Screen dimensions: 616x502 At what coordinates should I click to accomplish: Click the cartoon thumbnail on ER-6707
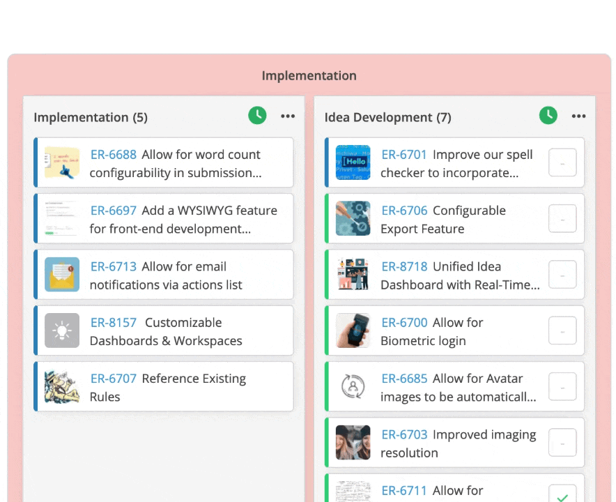tap(62, 386)
